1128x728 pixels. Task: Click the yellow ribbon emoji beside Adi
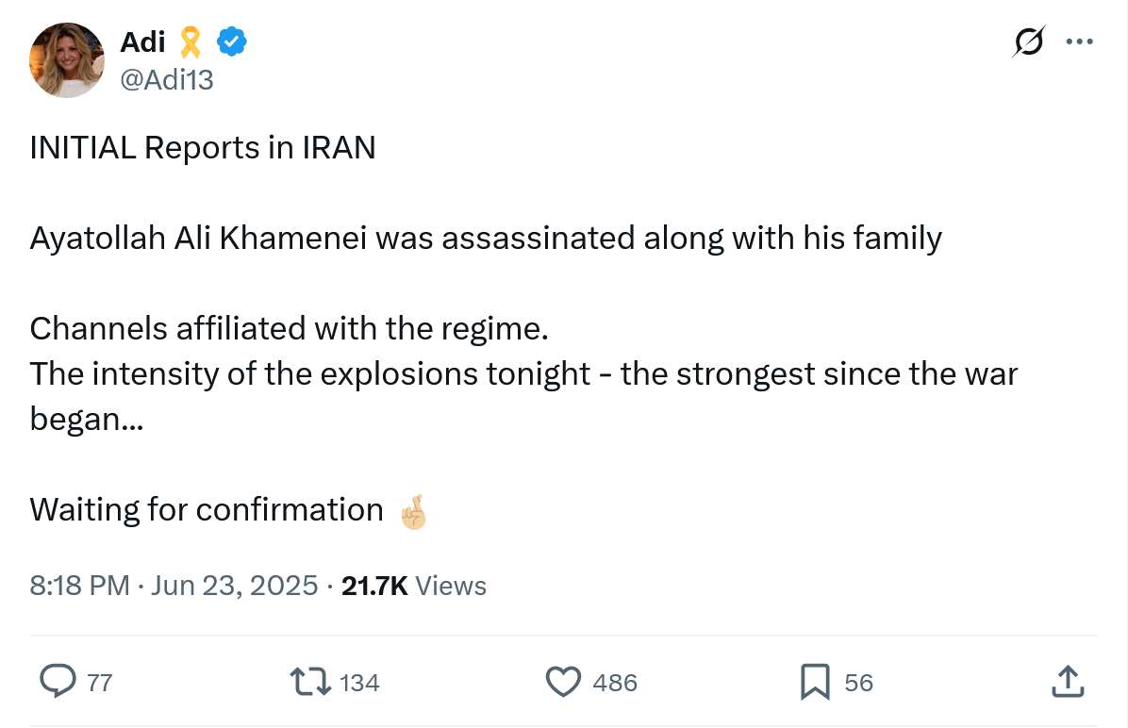(x=191, y=41)
